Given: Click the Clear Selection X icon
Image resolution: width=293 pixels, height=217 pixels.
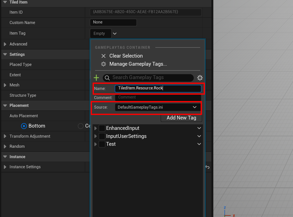Looking at the screenshot, I should 103,56.
